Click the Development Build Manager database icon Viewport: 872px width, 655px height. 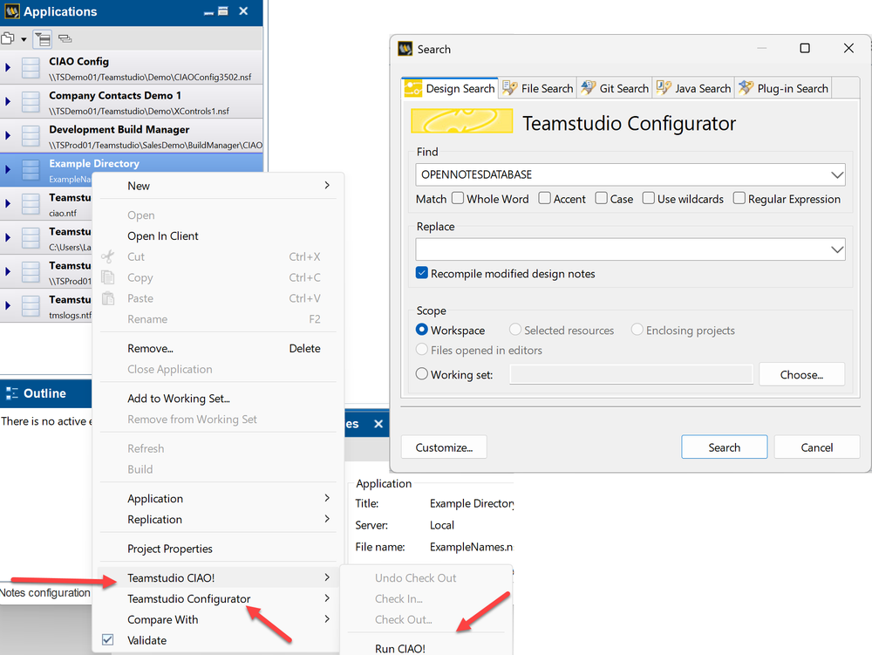pyautogui.click(x=31, y=136)
